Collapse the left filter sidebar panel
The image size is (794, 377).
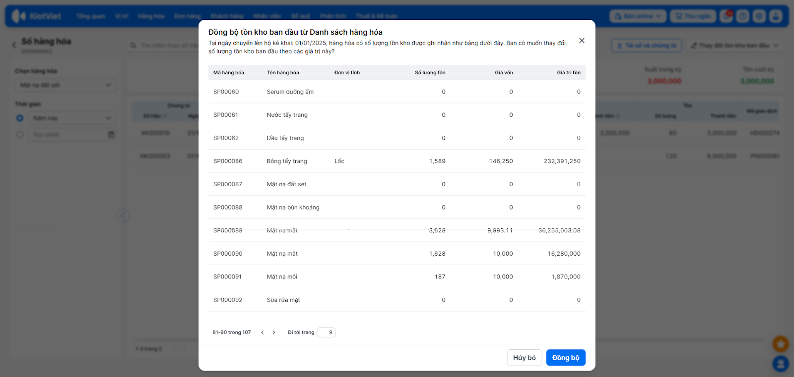point(123,215)
